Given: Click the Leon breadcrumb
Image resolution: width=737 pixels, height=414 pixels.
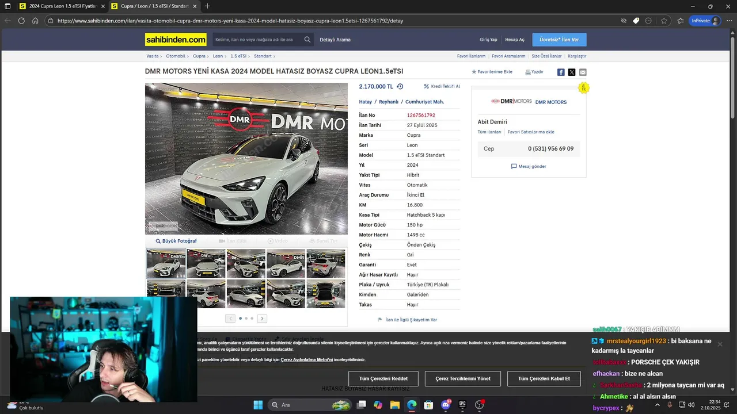Looking at the screenshot, I should (x=218, y=56).
